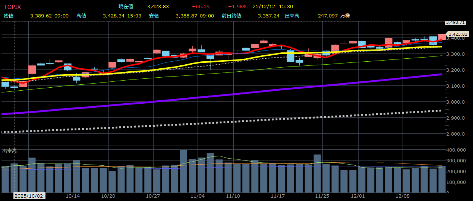Click the 10/14 date axis label
Viewport: 473px width, 201px height.
pos(73,196)
